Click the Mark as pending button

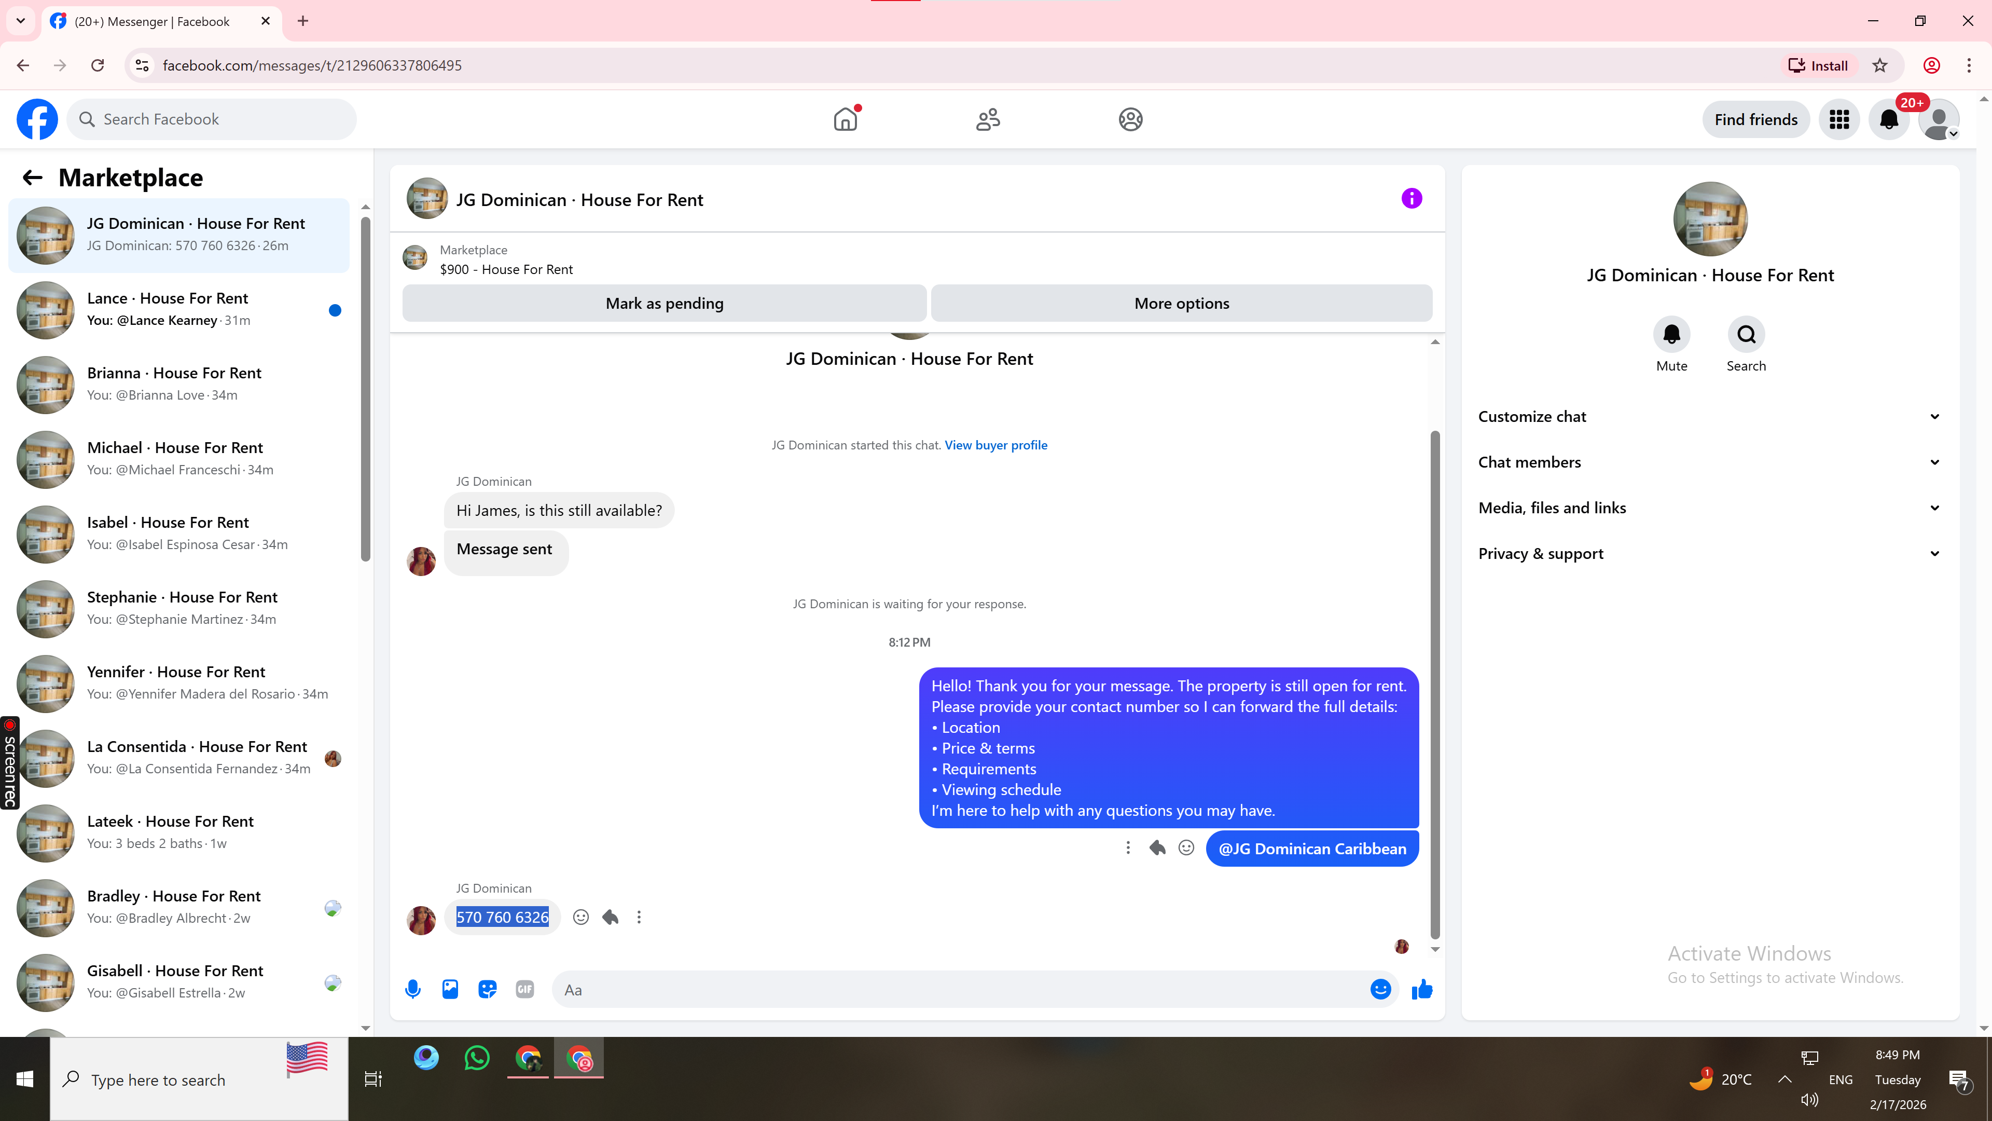664,303
